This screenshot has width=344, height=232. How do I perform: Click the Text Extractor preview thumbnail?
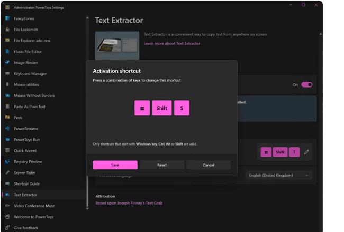[117, 45]
